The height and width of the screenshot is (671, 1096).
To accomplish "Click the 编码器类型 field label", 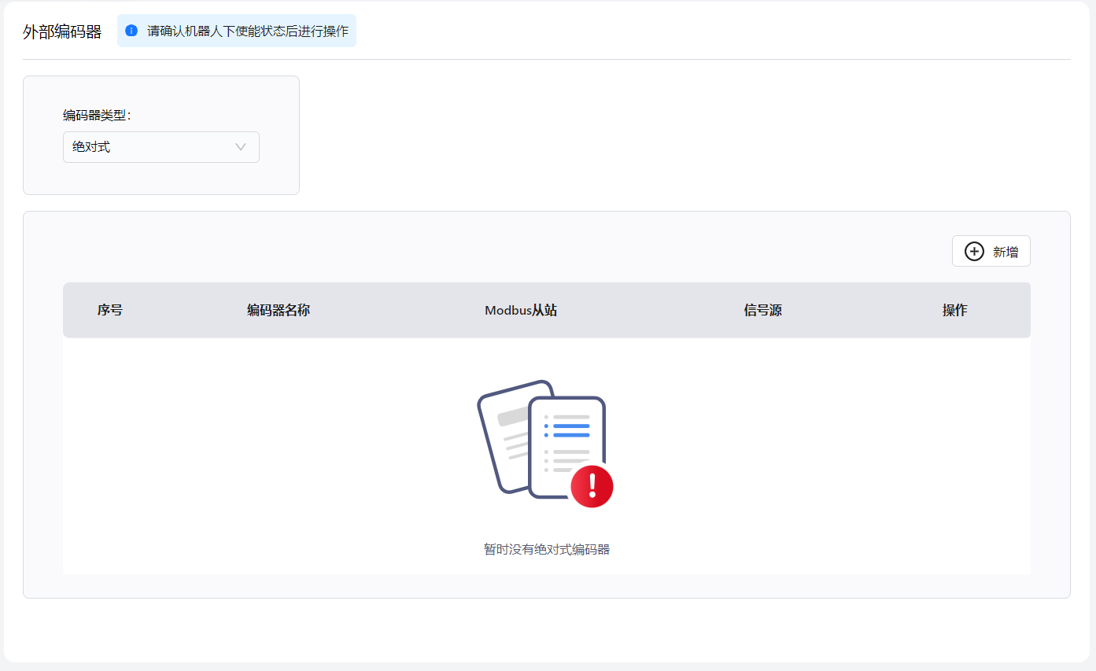I will (x=97, y=116).
